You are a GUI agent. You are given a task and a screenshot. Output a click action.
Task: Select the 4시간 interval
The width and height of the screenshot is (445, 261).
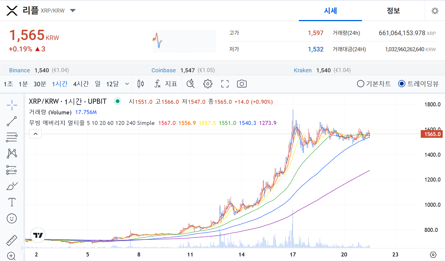coord(81,84)
